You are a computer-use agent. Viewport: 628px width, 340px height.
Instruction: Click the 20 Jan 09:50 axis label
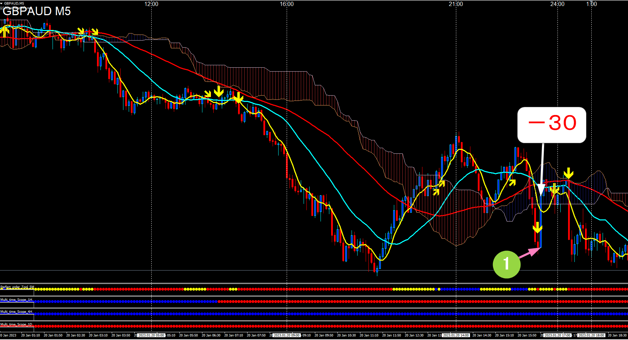pyautogui.click(x=324, y=335)
